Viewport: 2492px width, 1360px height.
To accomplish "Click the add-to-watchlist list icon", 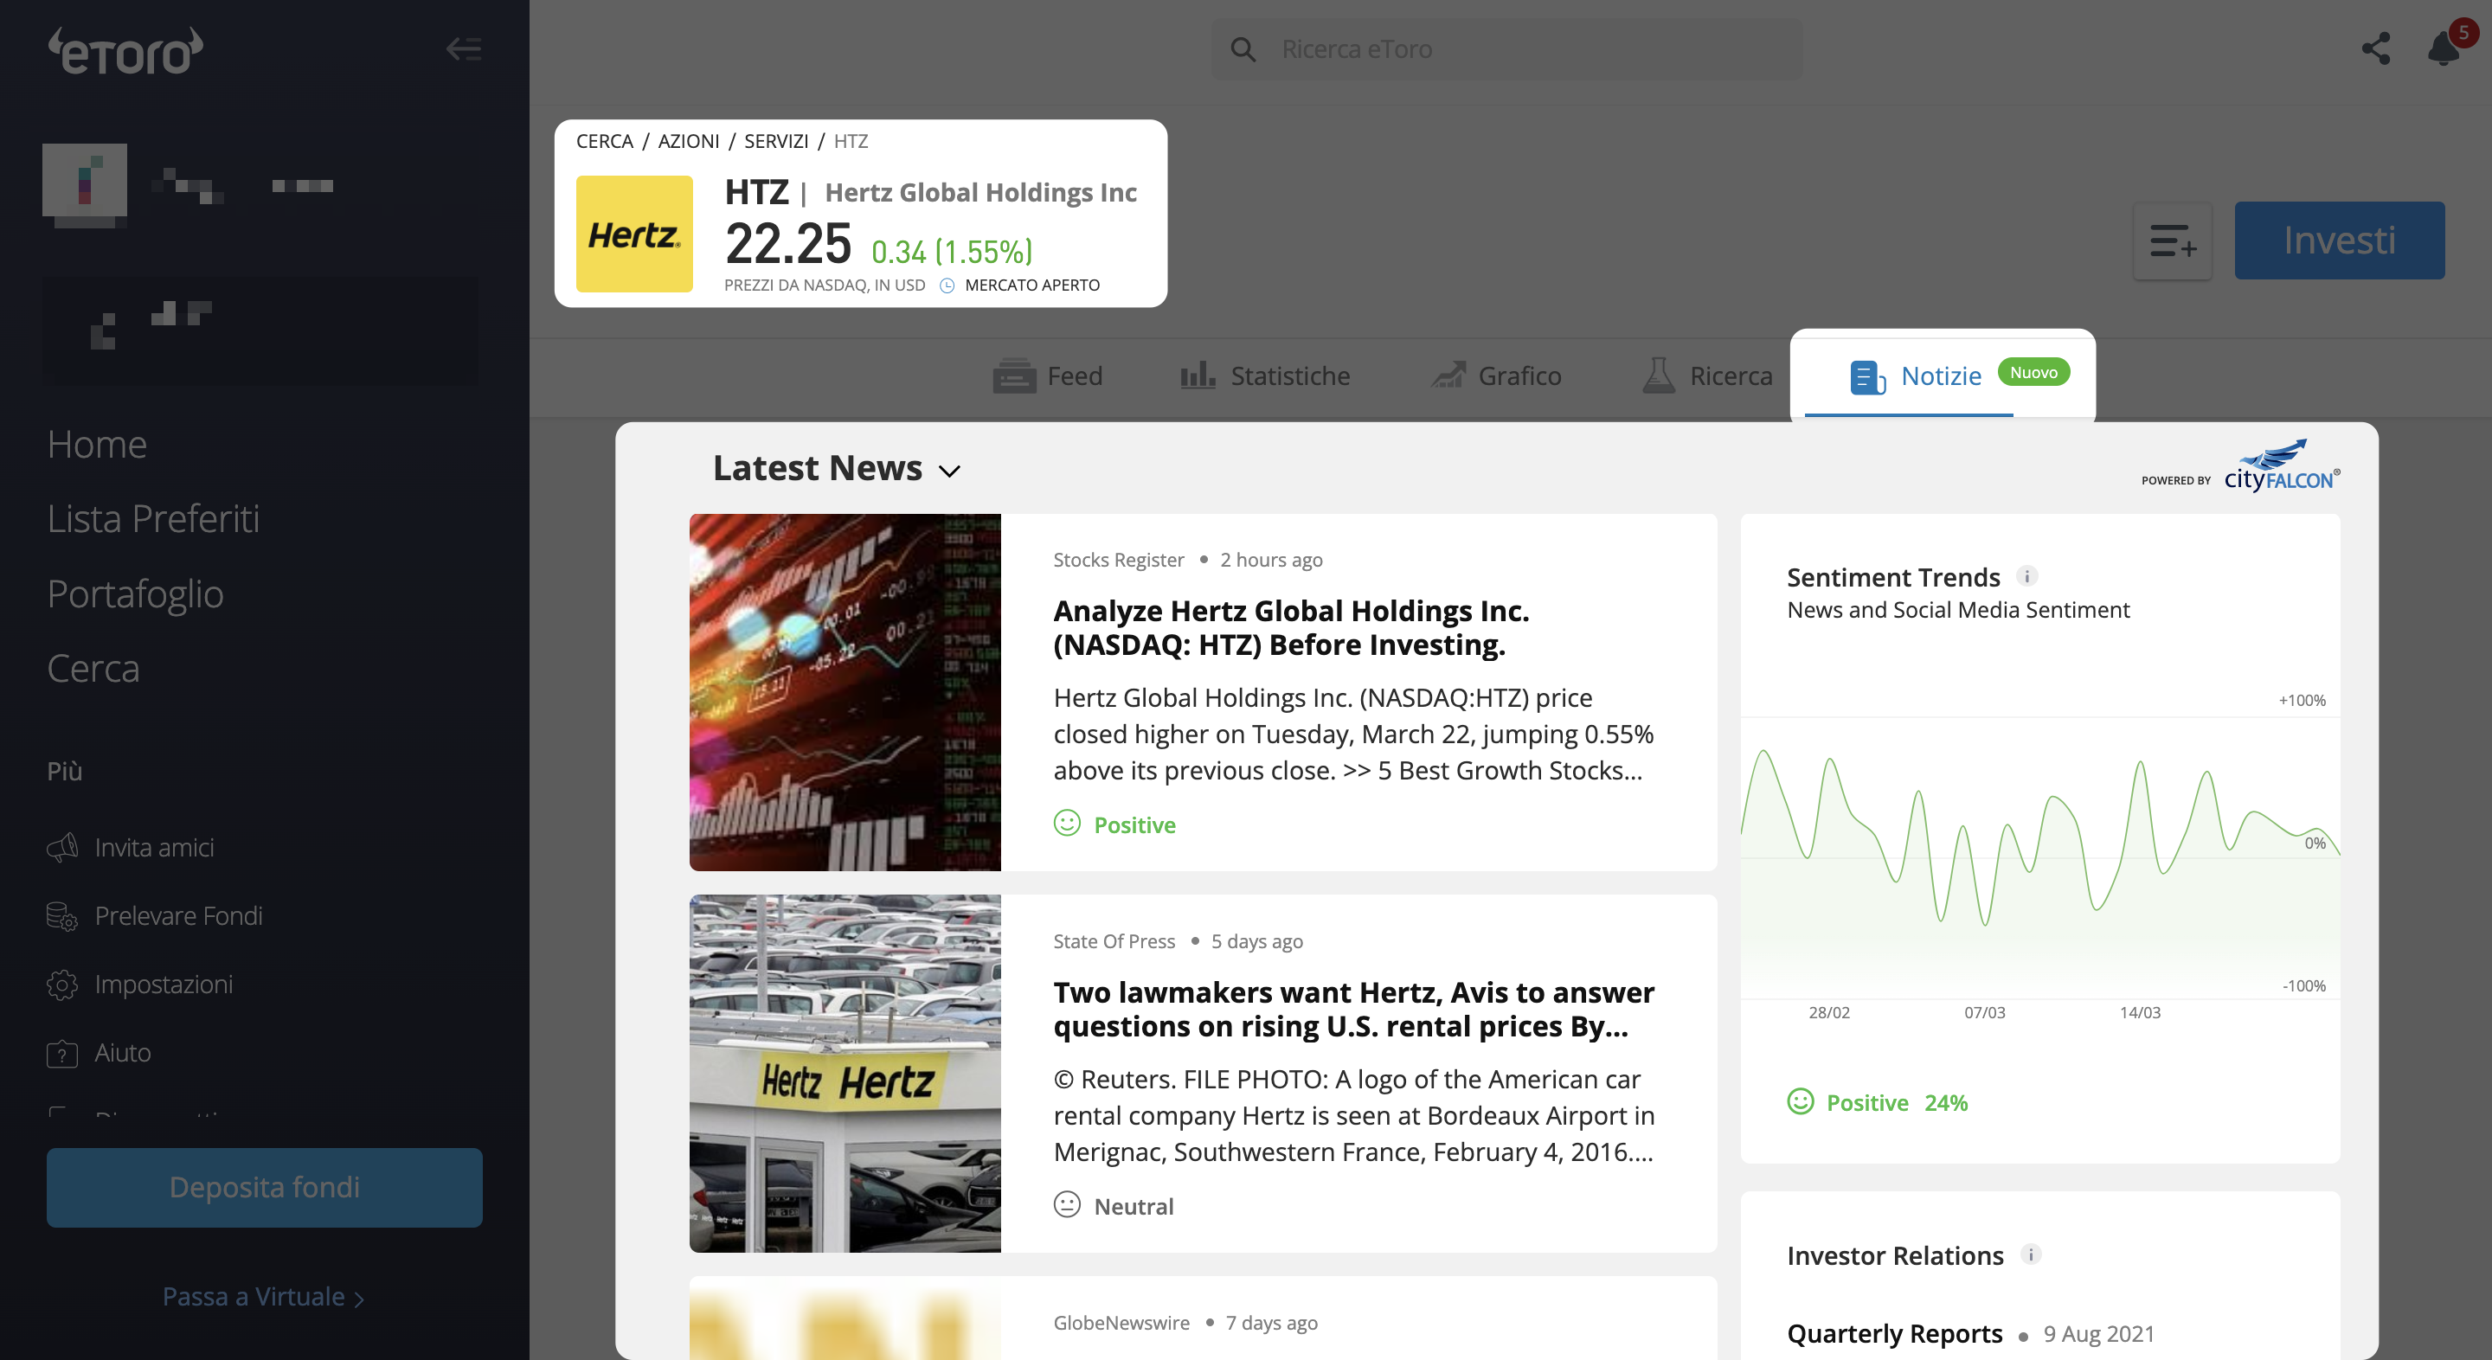I will pos(2173,241).
